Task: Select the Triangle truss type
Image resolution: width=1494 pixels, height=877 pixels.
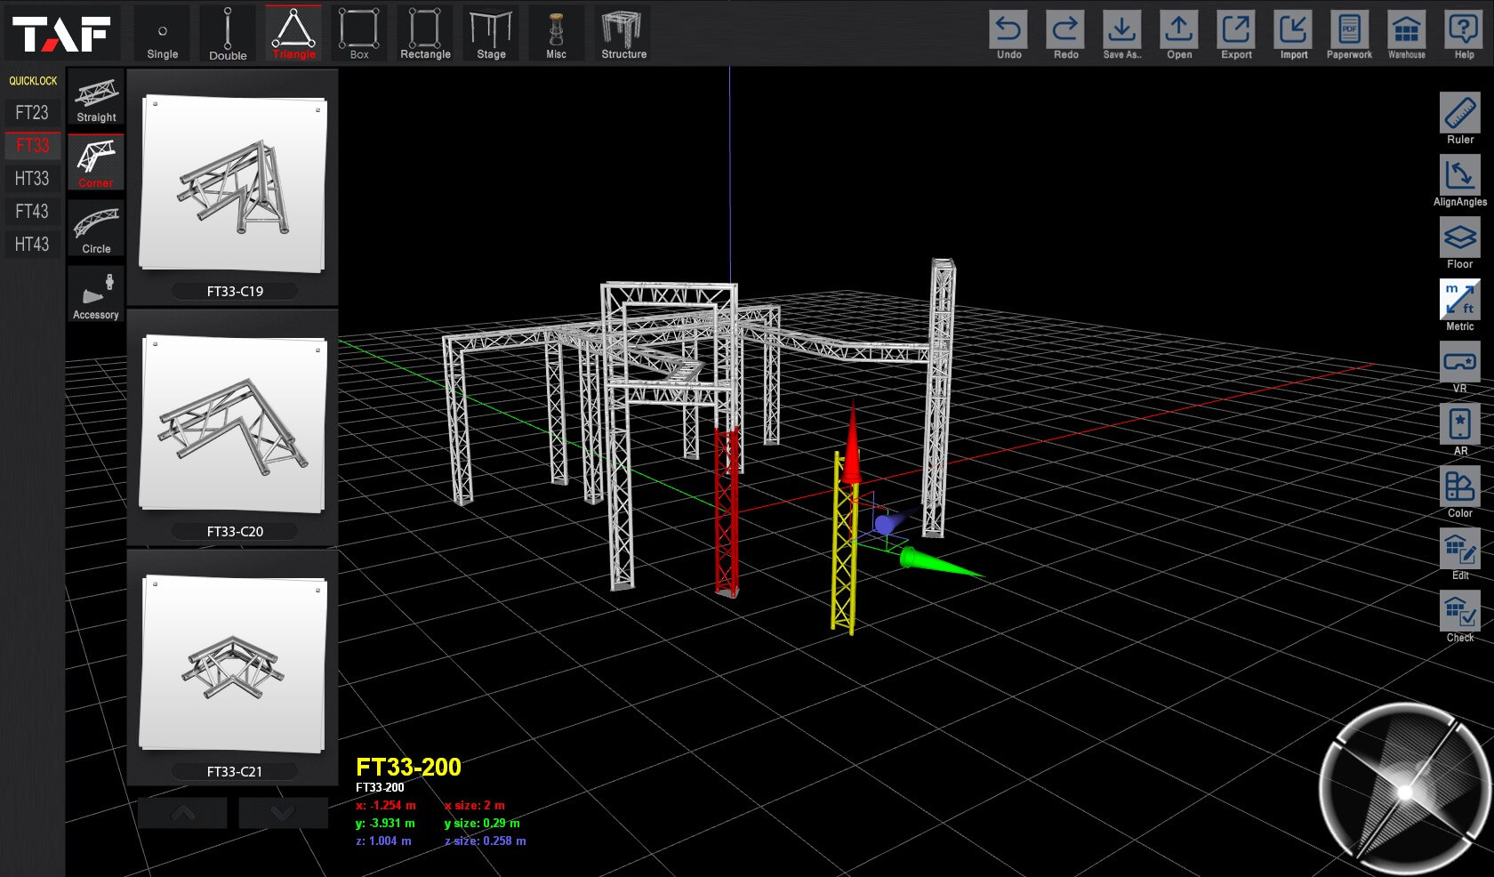Action: 293,34
